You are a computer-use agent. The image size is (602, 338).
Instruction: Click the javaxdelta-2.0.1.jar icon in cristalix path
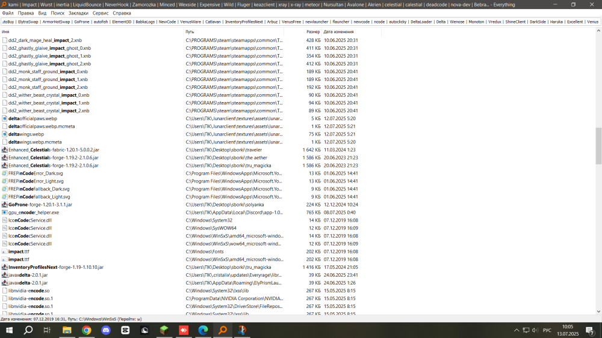pyautogui.click(x=5, y=275)
